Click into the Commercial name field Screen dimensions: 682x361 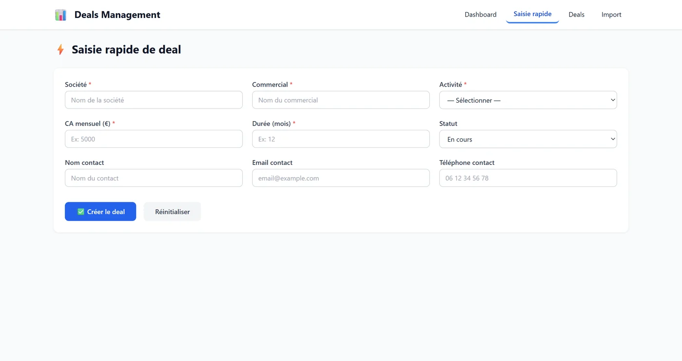coord(341,100)
